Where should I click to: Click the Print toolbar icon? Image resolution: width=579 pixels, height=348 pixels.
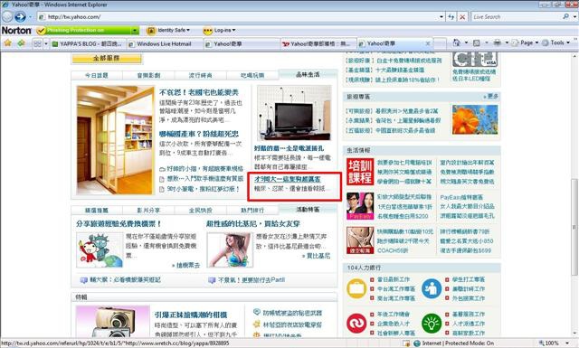click(x=498, y=42)
